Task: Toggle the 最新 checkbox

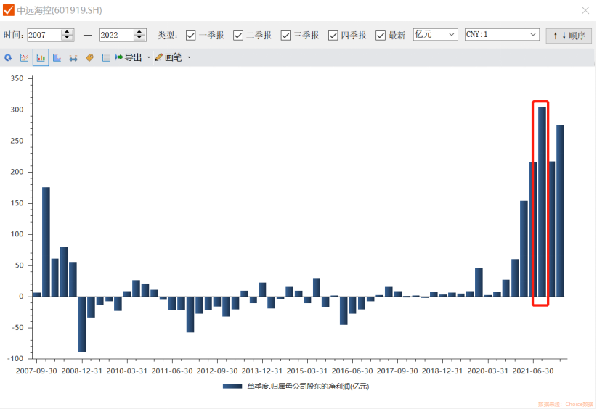Action: click(x=381, y=36)
